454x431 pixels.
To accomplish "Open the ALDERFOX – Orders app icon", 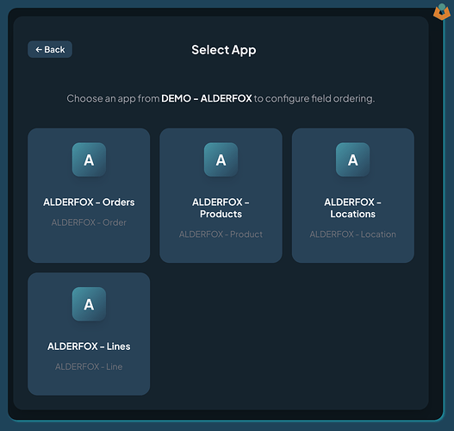I will click(89, 159).
